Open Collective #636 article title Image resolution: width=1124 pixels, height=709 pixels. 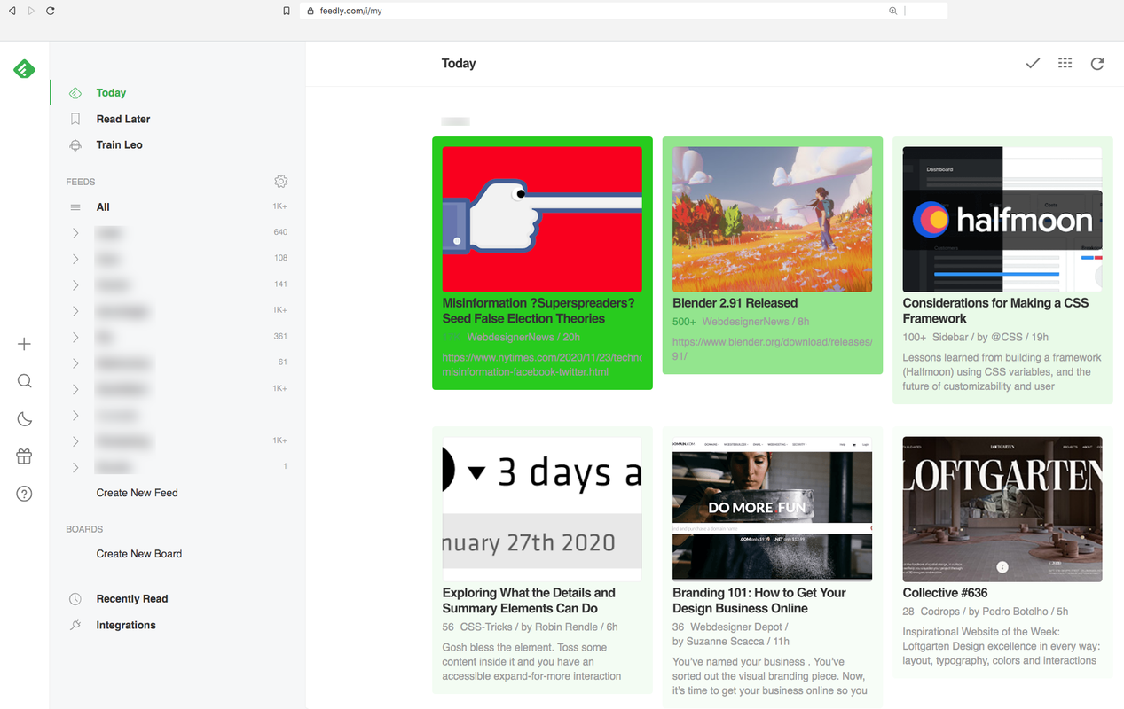point(945,593)
